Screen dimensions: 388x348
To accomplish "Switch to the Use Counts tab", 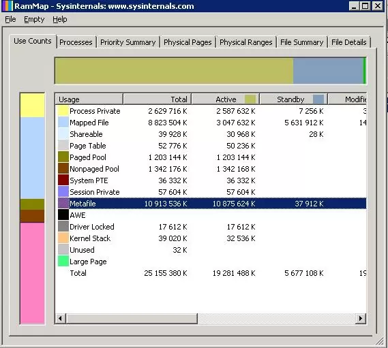I will click(x=33, y=41).
